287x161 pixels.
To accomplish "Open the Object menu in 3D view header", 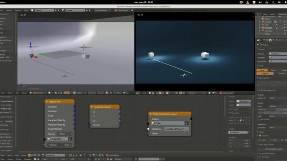I will [x=24, y=93].
